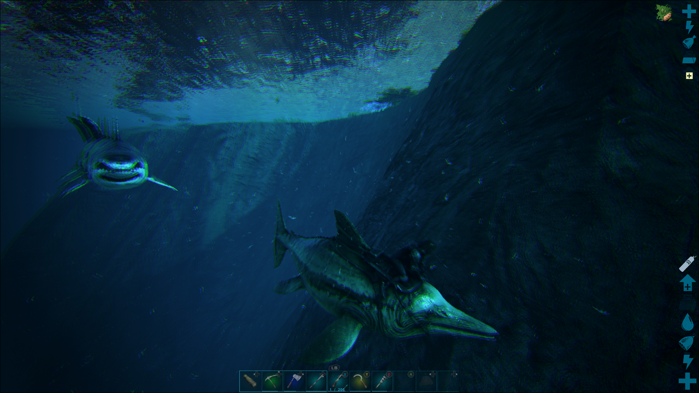
Task: Click the player stamina bolt icon at bottom
Action: (x=688, y=361)
